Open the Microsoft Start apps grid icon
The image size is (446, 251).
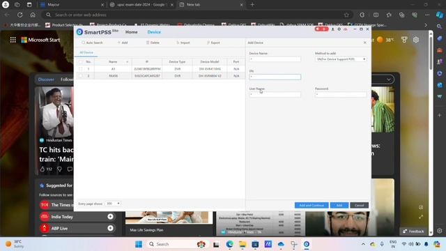coord(13,40)
